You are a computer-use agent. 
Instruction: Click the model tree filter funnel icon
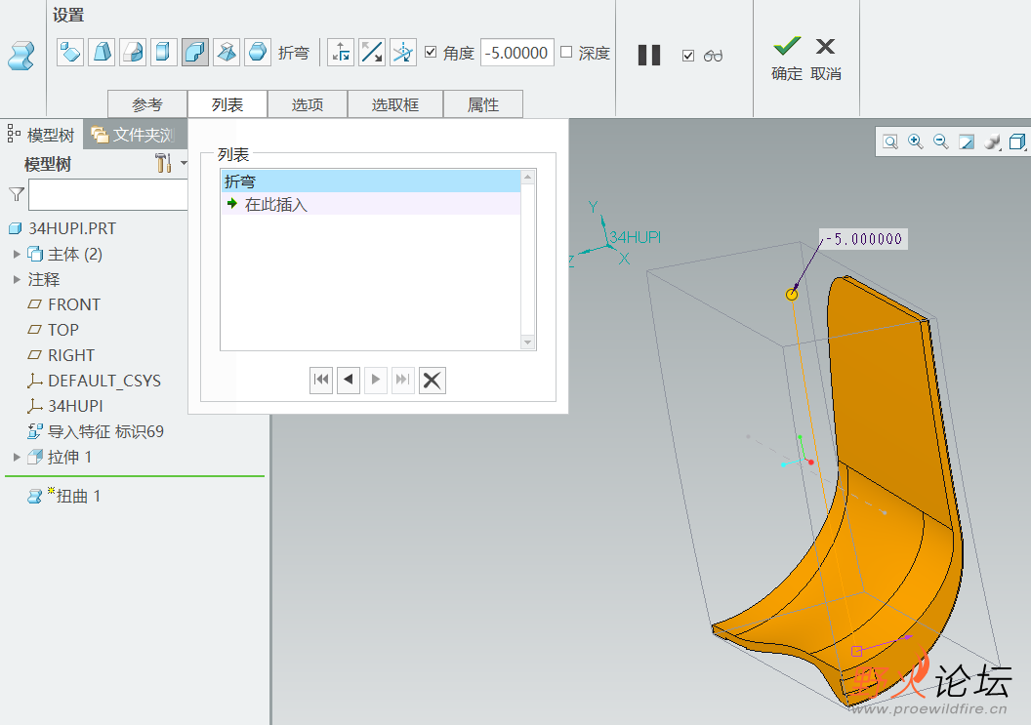tap(17, 194)
